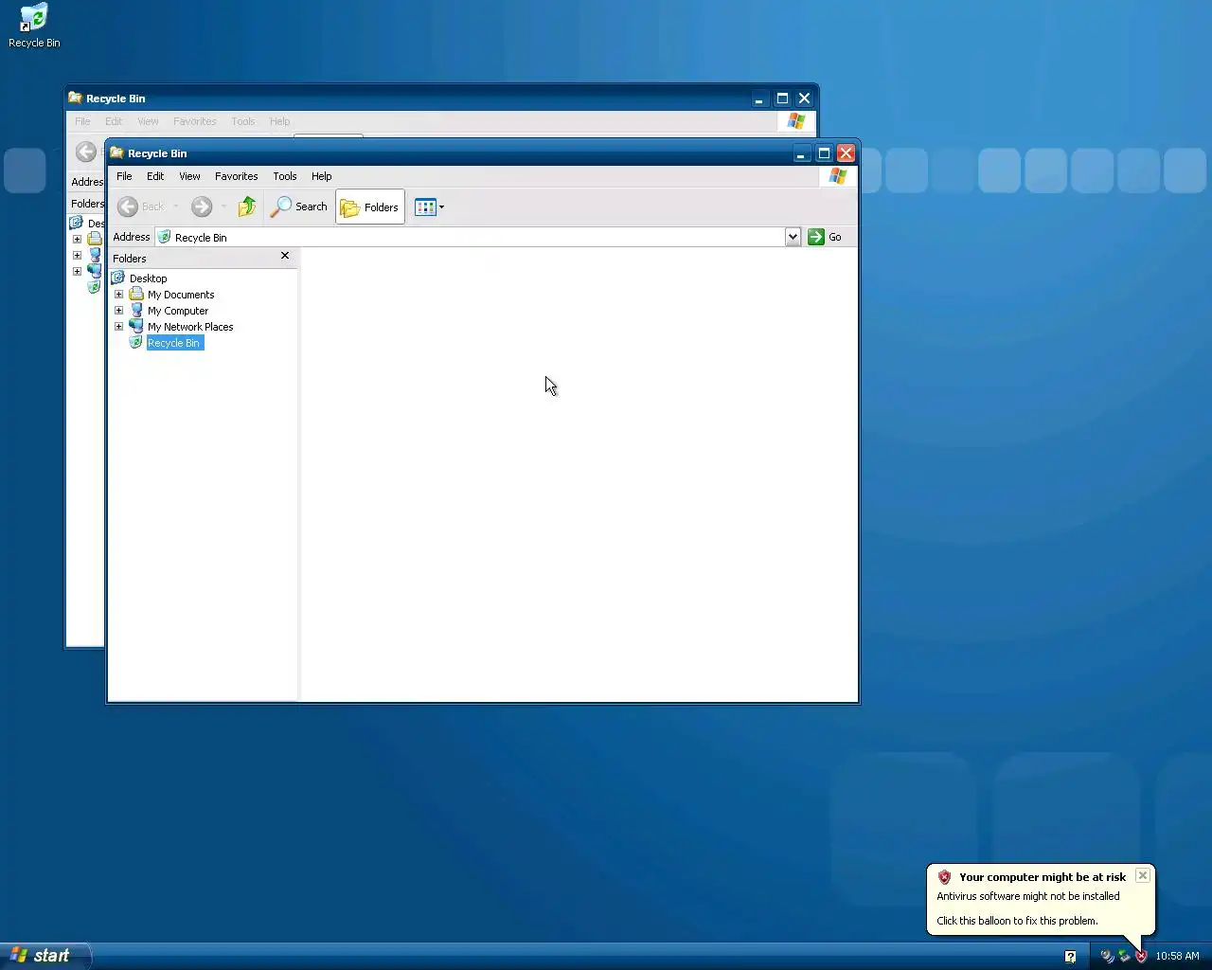
Task: Open the Tools menu in front window
Action: [285, 176]
